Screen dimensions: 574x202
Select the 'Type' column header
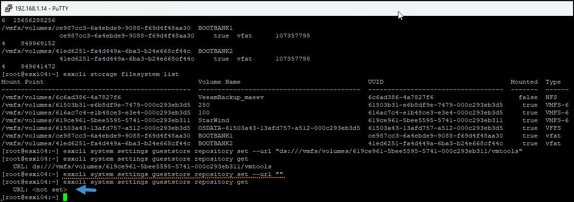(553, 82)
